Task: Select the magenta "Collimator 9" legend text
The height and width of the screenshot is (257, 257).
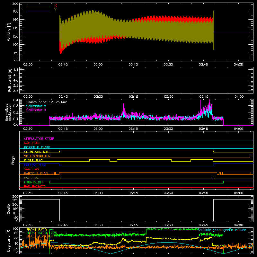Action: [x=36, y=110]
